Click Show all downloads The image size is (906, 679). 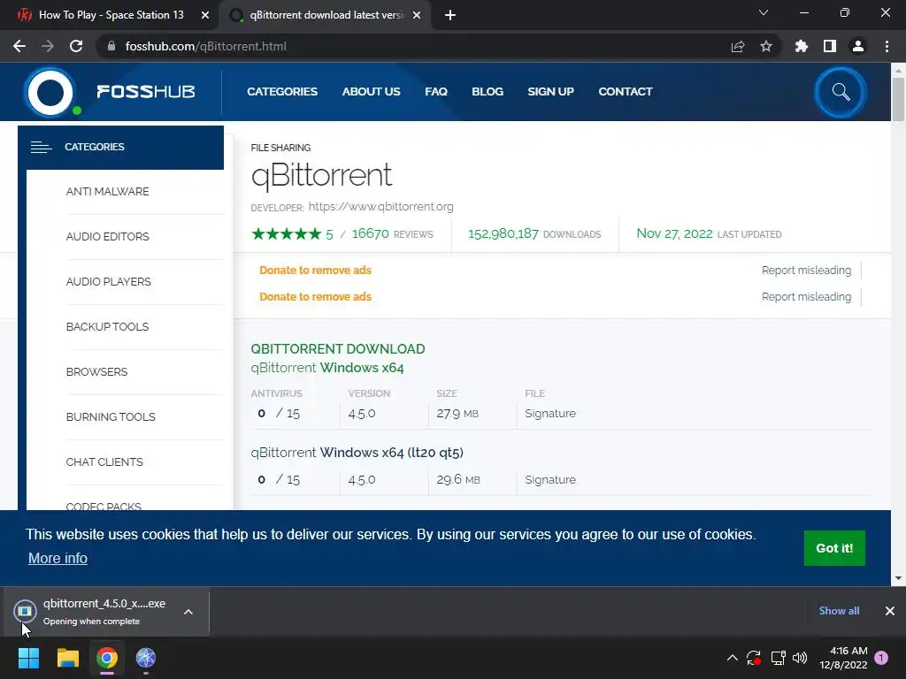(x=839, y=611)
